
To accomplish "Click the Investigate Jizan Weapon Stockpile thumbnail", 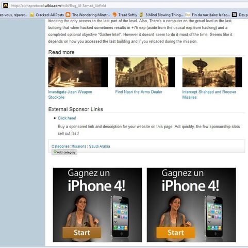I will (x=78, y=72).
